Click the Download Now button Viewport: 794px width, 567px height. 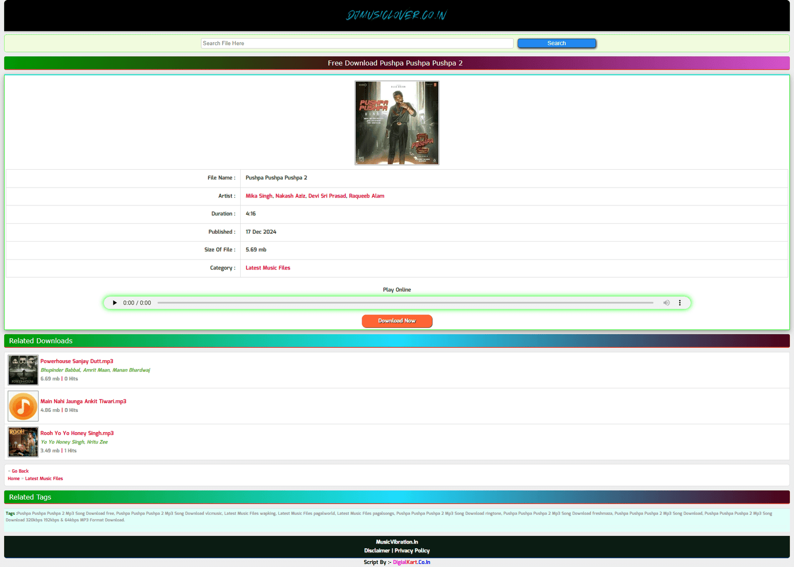click(397, 321)
